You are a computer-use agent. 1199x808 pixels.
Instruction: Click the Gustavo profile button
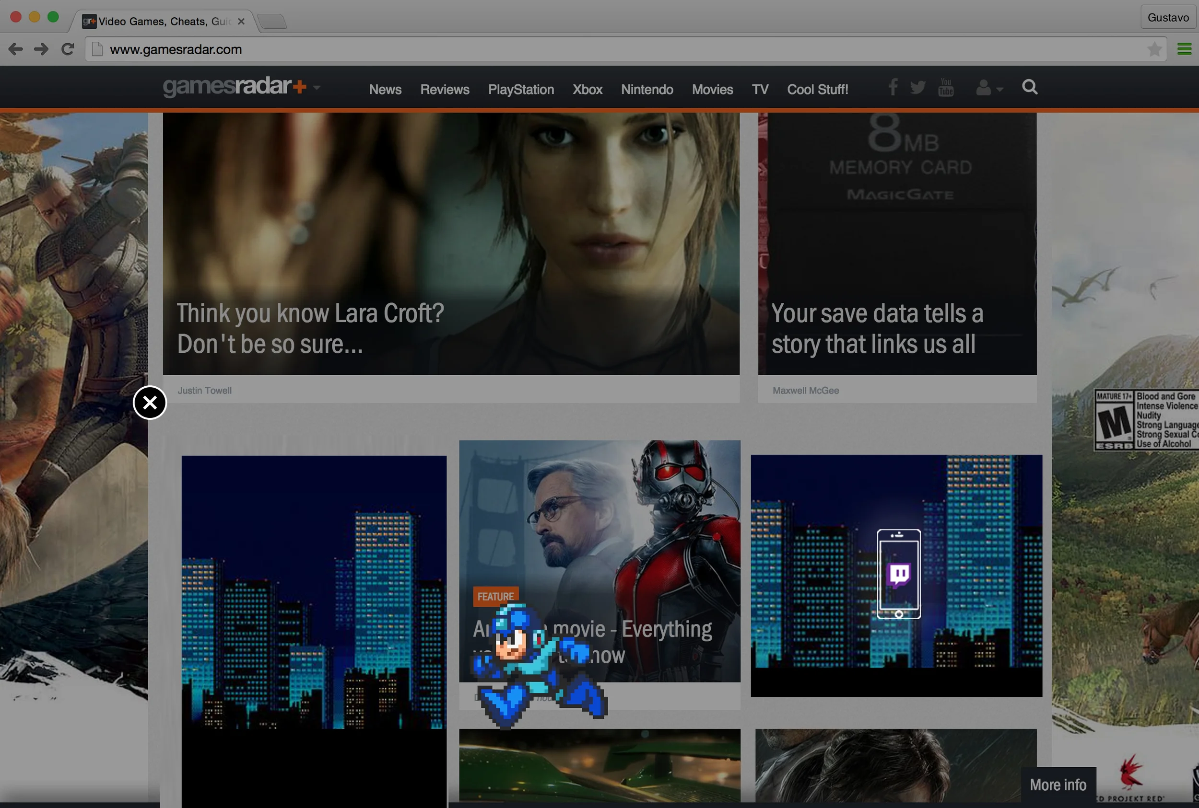(x=1168, y=18)
